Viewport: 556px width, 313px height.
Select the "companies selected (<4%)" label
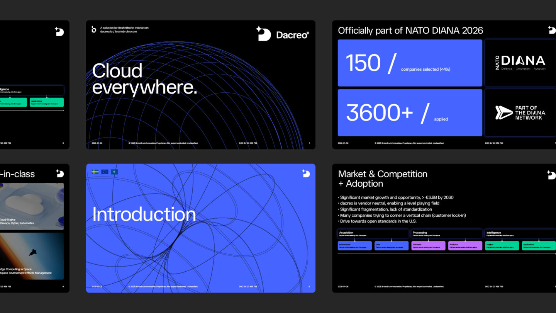pyautogui.click(x=425, y=70)
